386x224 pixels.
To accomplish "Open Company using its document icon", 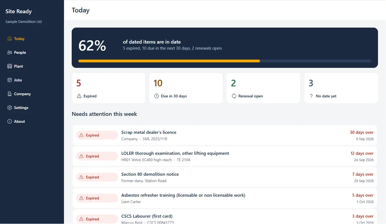I will (10, 94).
